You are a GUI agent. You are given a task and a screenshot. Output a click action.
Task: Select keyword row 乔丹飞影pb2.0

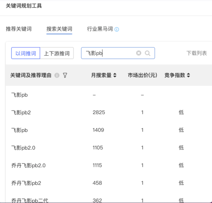tap(29, 165)
